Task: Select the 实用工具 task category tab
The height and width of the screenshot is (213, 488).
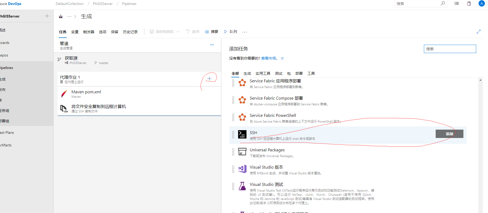Action: 263,73
